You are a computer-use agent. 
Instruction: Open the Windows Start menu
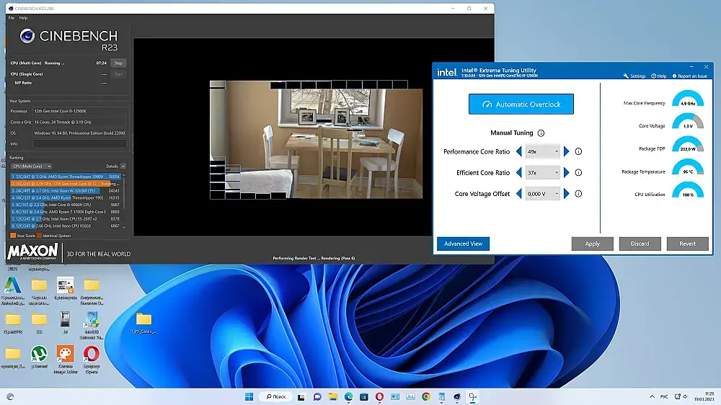249,397
